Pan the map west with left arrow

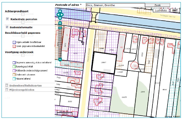pos(58,15)
